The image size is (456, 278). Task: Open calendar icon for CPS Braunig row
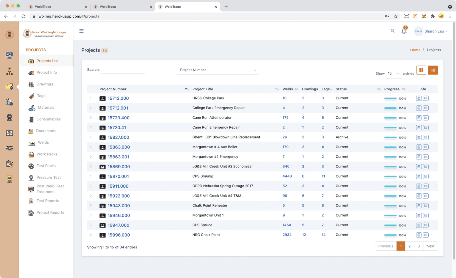tap(419, 176)
